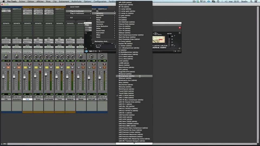Click the volume icon in the menu bar
260x146 pixels.
click(226, 1)
